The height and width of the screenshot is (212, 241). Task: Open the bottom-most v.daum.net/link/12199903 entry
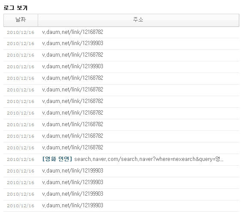click(72, 206)
